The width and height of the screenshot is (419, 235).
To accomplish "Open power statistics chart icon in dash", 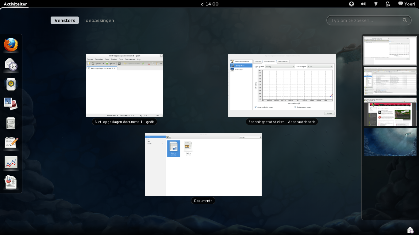I will click(x=11, y=162).
